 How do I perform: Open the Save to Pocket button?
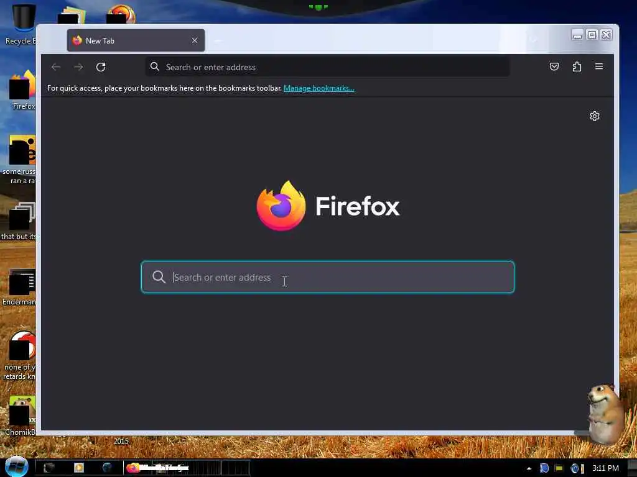[x=554, y=66]
